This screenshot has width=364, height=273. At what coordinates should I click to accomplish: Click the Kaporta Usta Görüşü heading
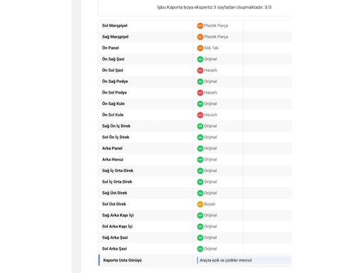click(122, 260)
